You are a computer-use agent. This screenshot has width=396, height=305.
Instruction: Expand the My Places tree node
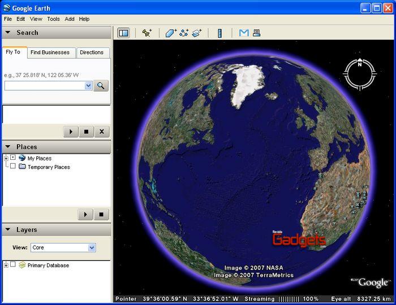click(6, 158)
